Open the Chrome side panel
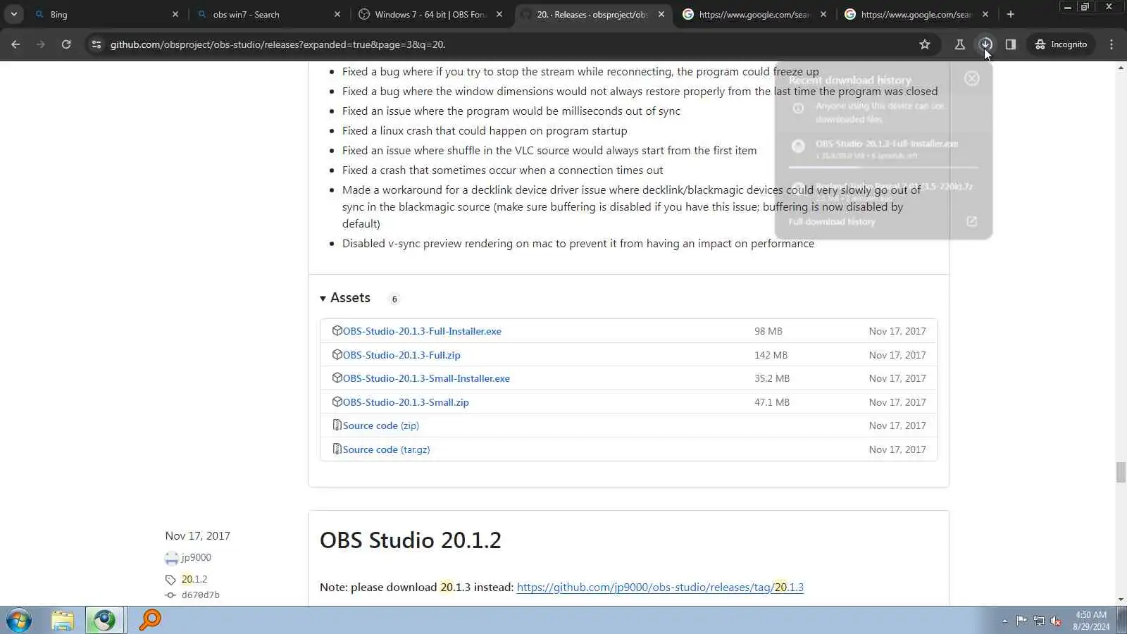Screen dimensions: 1127x634 tap(1011, 44)
